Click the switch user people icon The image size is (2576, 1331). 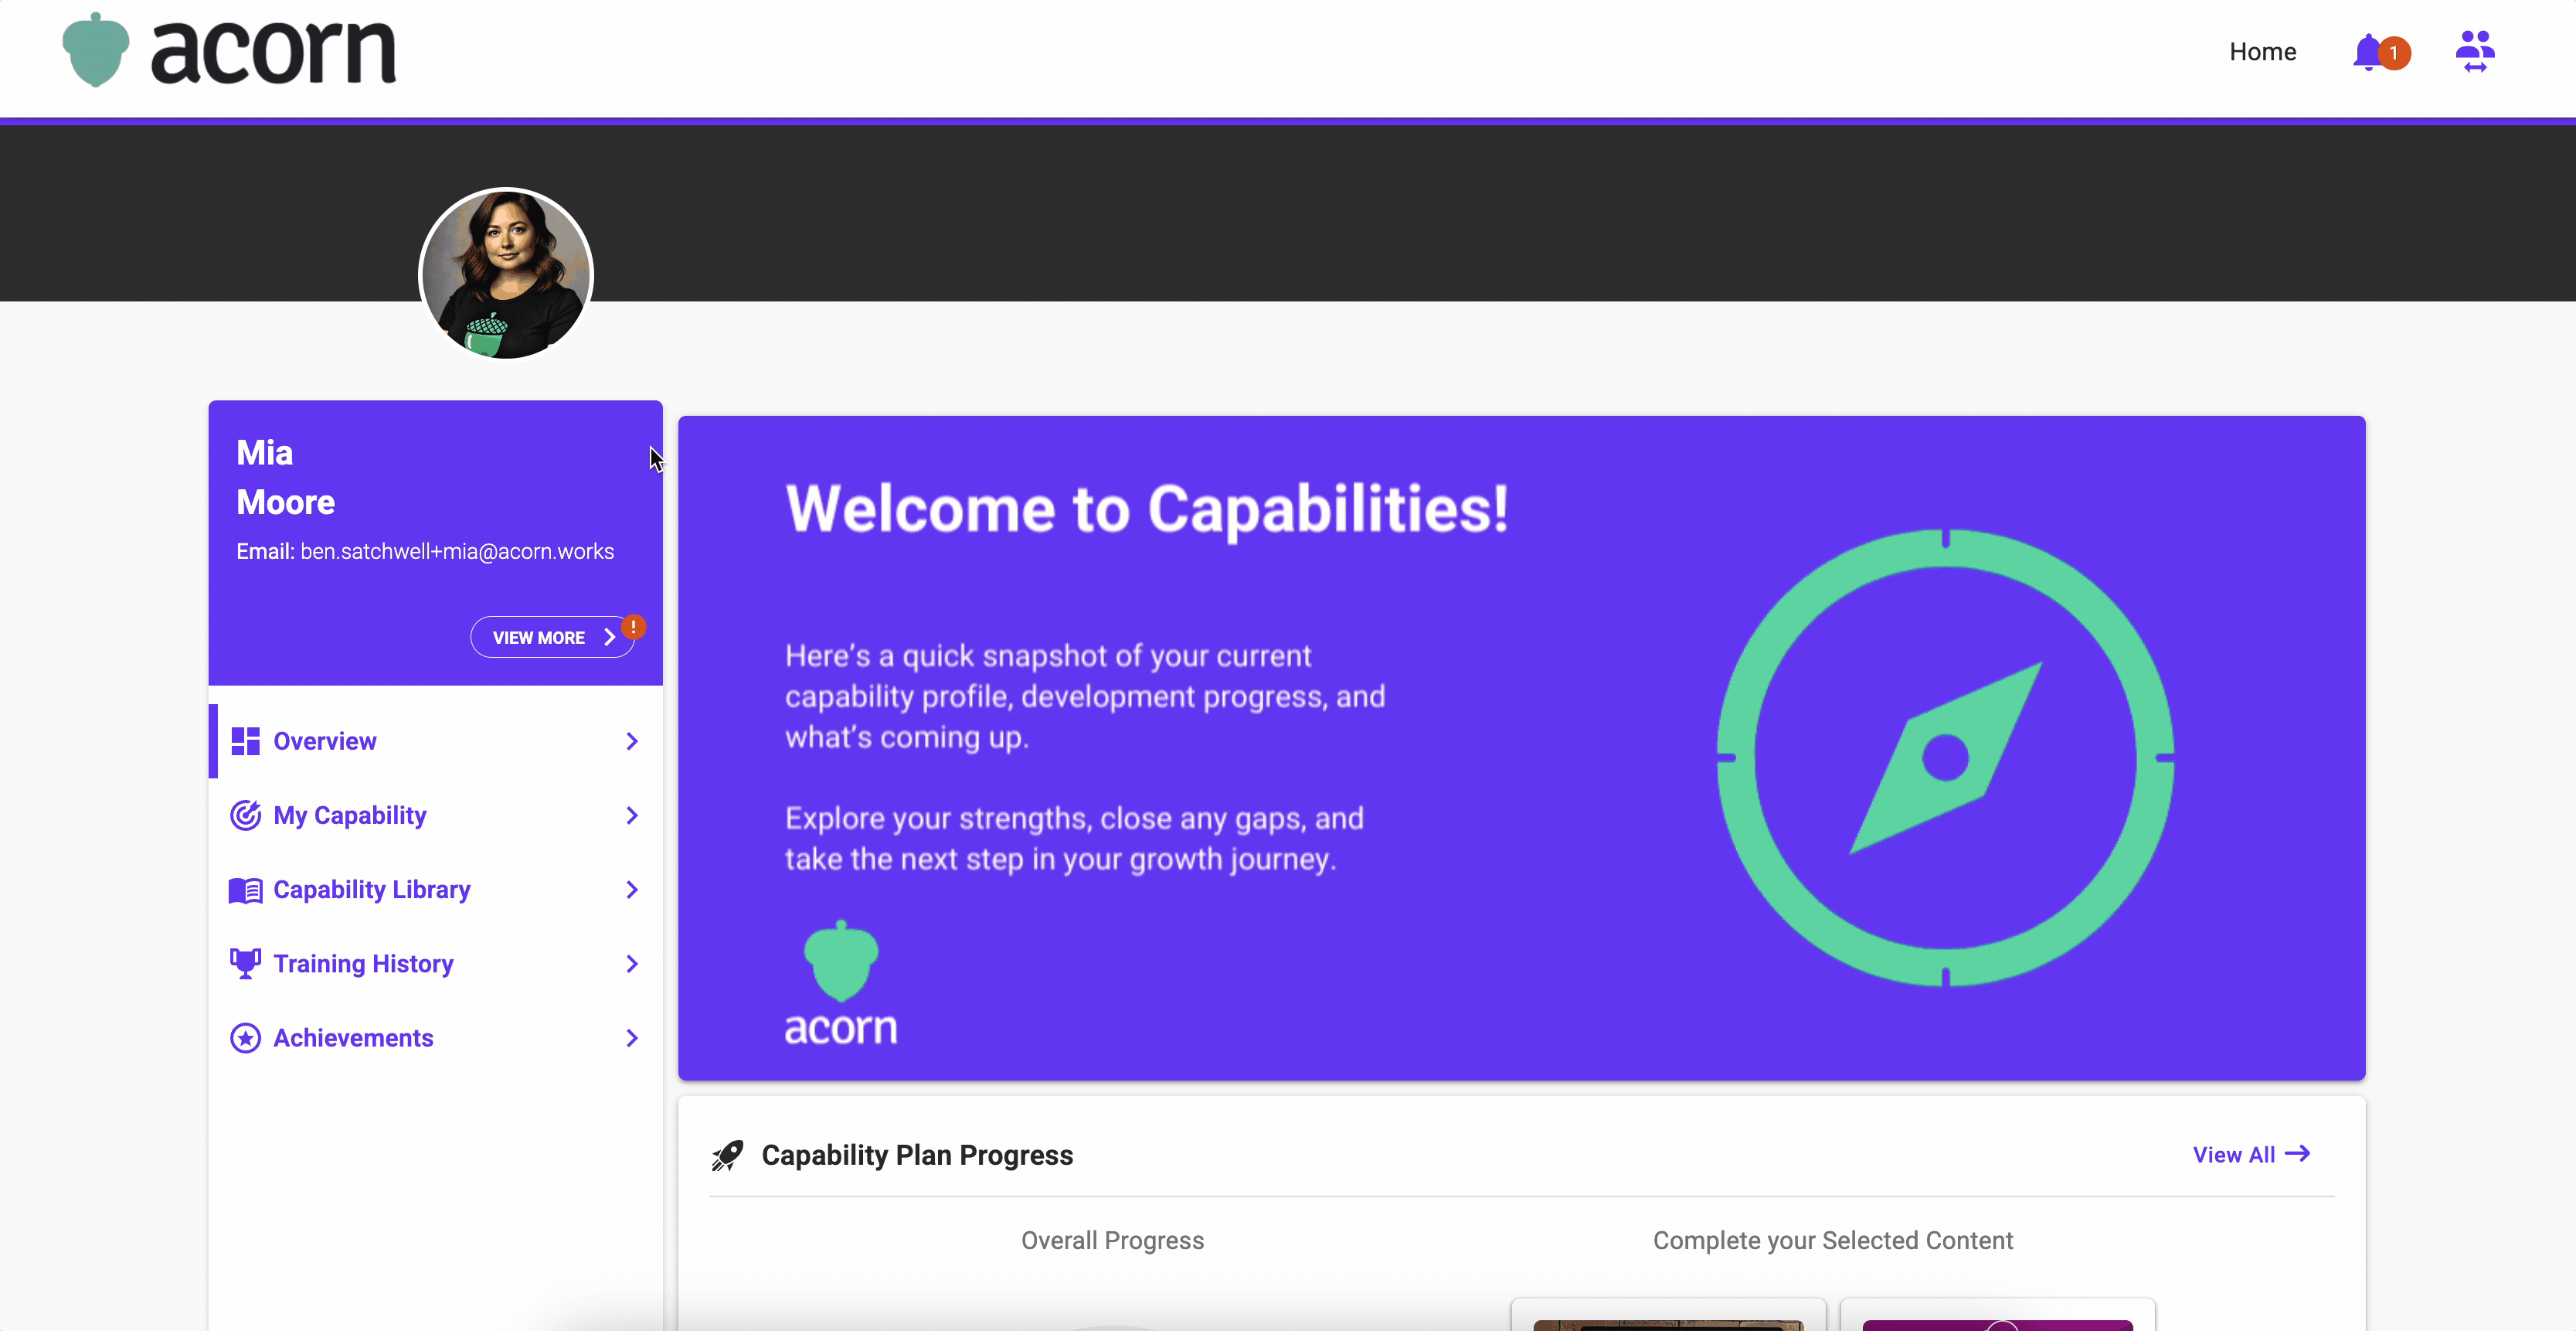[2475, 52]
